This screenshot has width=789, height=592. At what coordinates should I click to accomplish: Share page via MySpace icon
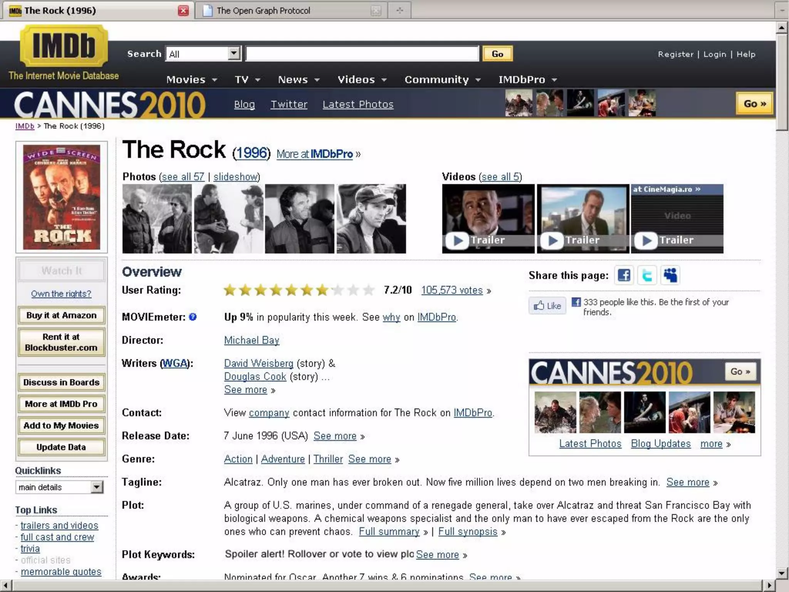click(670, 275)
